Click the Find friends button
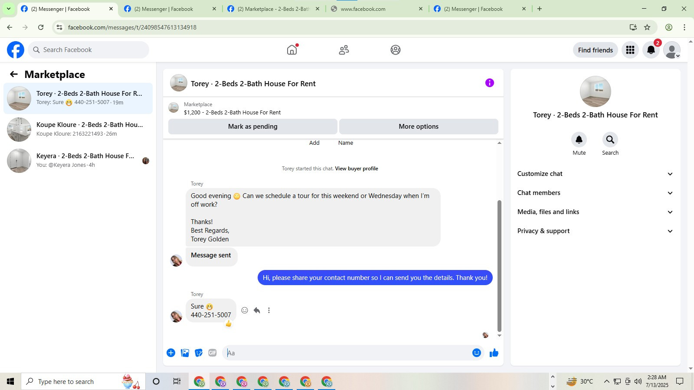 click(595, 50)
